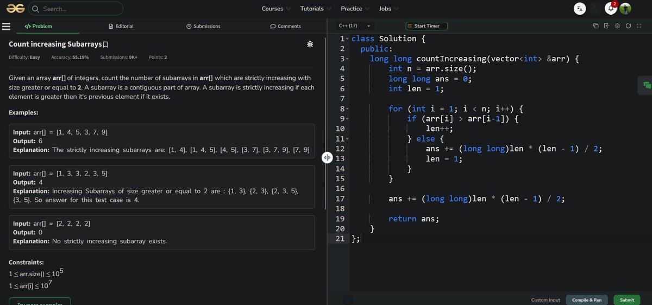Click the 'len++;' code line
The height and width of the screenshot is (305, 652).
(439, 129)
